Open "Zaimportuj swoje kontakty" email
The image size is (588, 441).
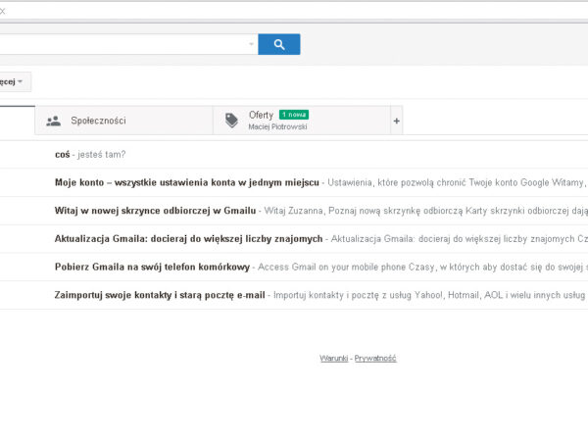tap(161, 294)
